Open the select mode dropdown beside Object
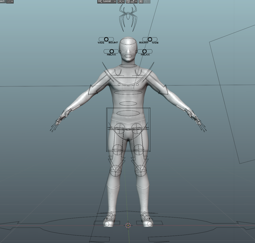255x243 pixels. pos(10,1)
